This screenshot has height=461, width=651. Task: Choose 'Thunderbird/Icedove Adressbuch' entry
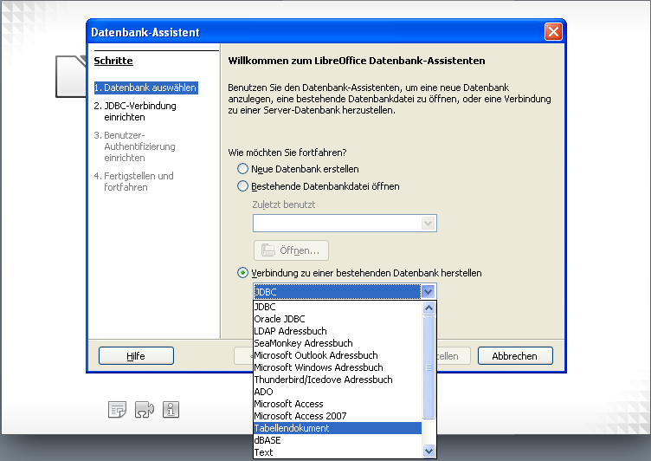(338, 379)
